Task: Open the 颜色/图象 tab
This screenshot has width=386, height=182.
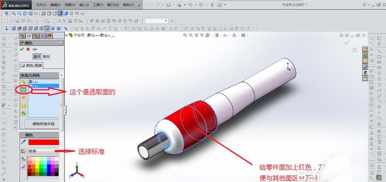Action: tap(32, 66)
